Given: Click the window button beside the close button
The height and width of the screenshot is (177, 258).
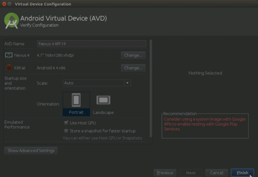Looking at the screenshot, I should [x=9, y=4].
